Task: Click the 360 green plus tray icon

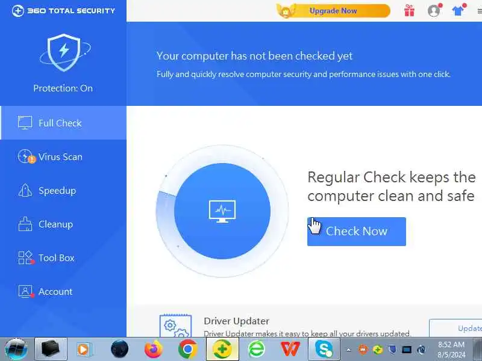Action: (378, 350)
